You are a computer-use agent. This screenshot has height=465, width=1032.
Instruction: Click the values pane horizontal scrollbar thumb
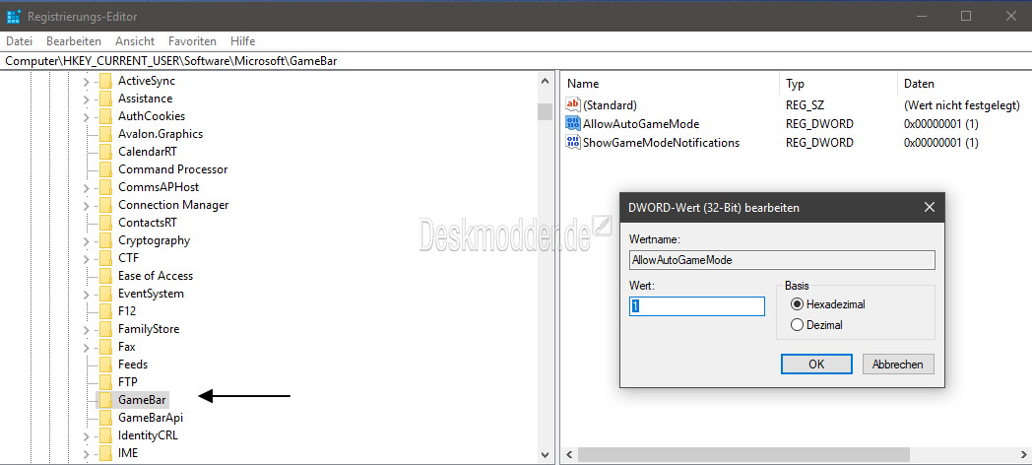click(x=743, y=454)
